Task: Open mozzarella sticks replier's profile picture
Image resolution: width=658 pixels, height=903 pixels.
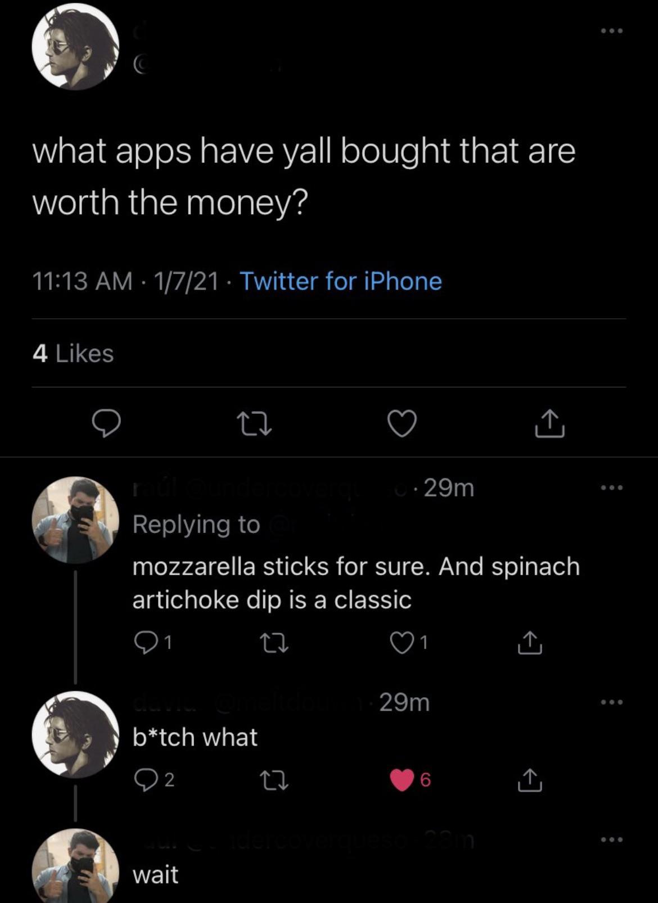Action: (x=75, y=520)
